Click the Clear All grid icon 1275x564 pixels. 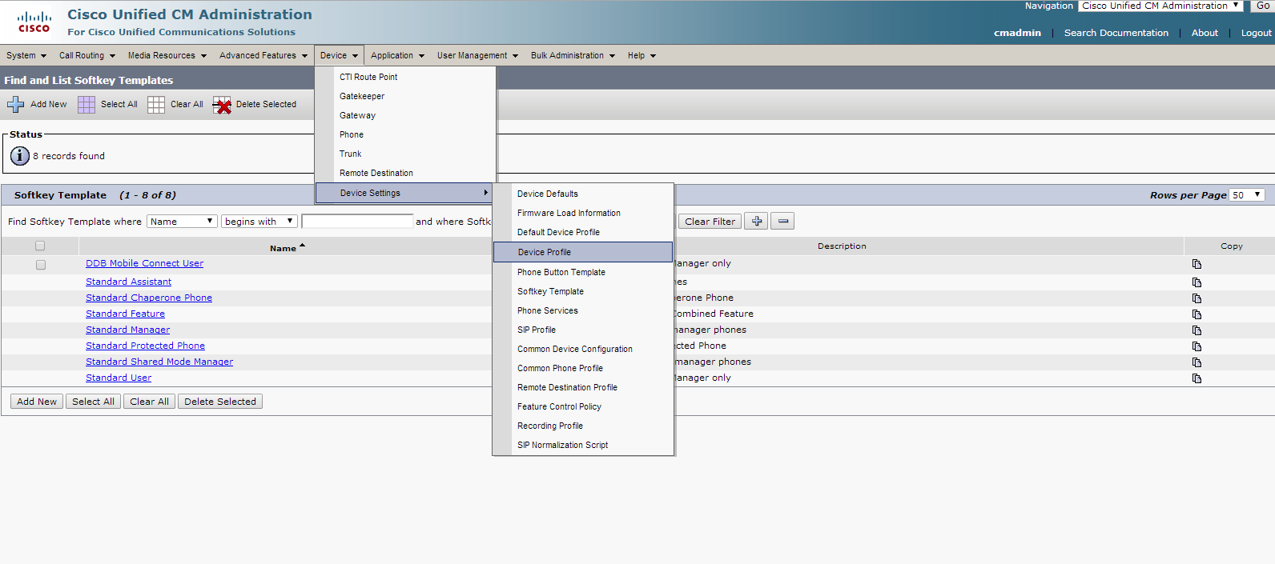(x=156, y=105)
